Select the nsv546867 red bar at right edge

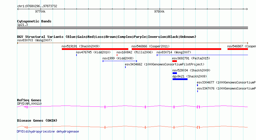point(238,49)
